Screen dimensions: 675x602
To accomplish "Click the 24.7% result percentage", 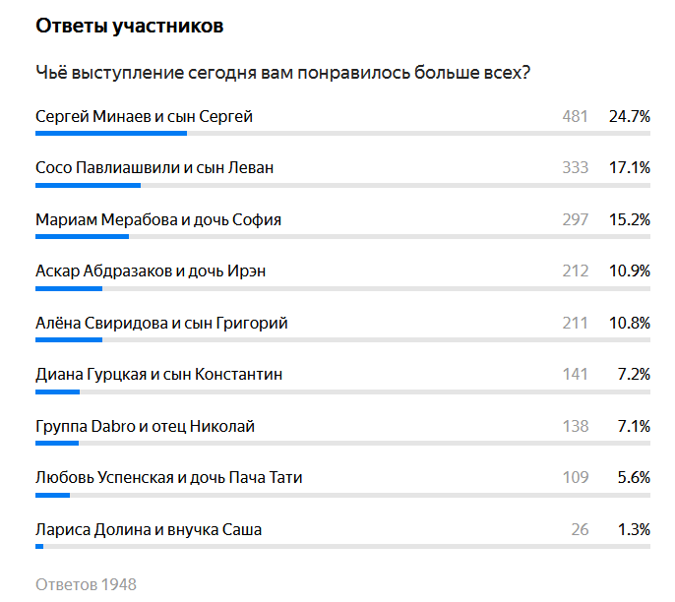I will pyautogui.click(x=630, y=116).
